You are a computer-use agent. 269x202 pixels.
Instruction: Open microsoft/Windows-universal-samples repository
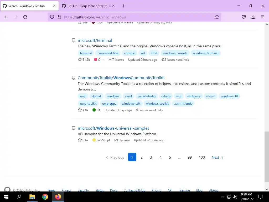click(113, 128)
